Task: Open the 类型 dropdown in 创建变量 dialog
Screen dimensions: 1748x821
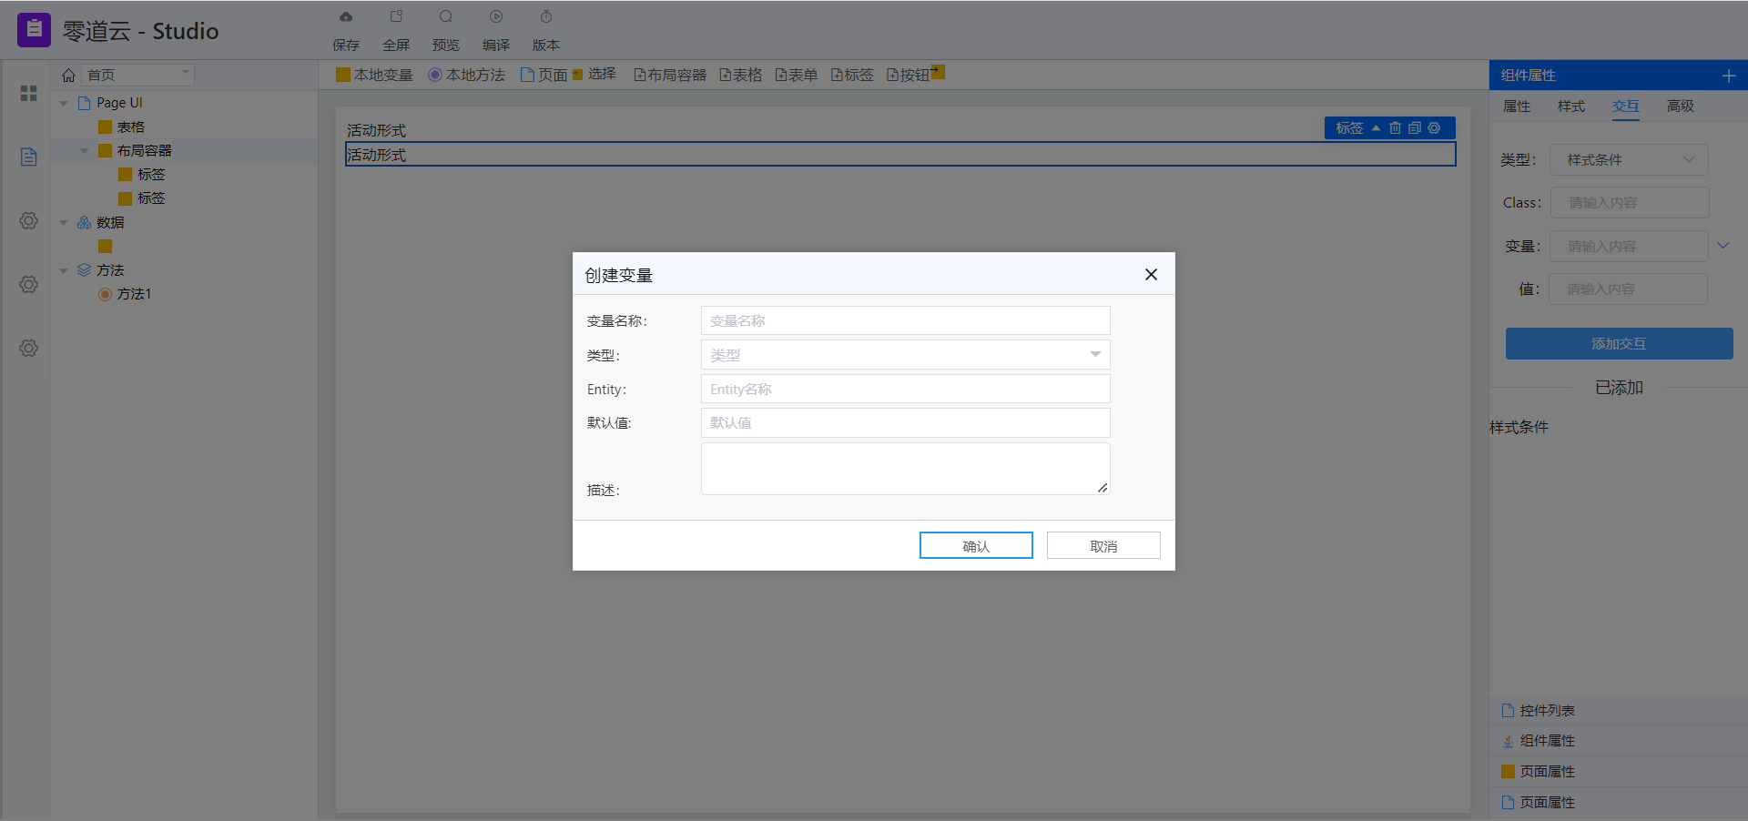Action: pos(905,355)
